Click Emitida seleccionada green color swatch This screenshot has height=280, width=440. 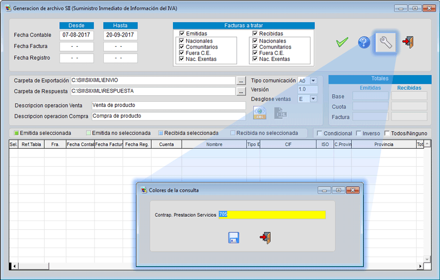pyautogui.click(x=16, y=133)
